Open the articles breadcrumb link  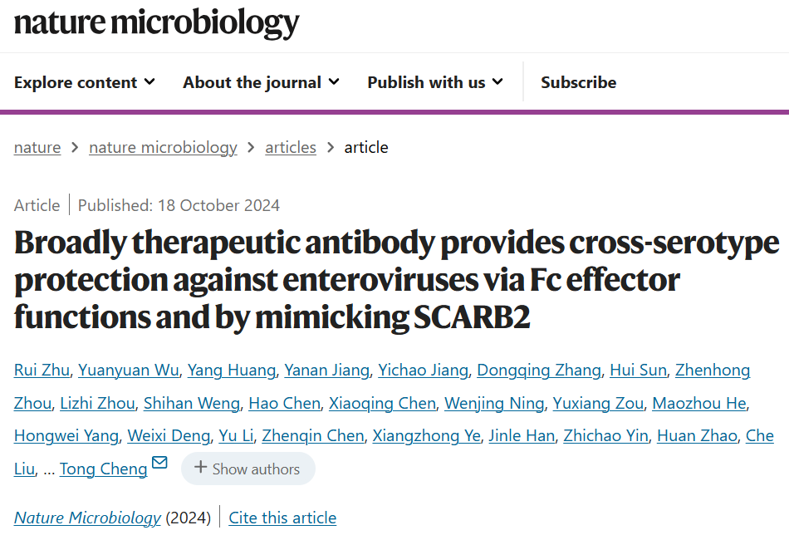[291, 147]
